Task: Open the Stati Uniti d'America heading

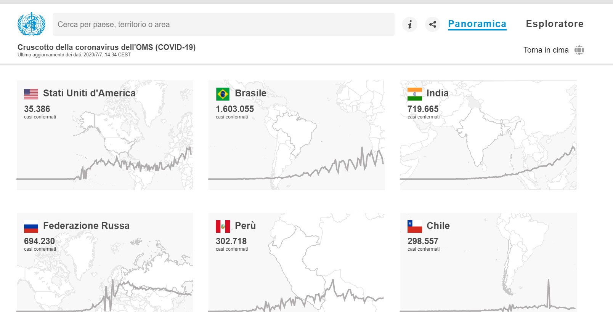Action: coord(89,93)
